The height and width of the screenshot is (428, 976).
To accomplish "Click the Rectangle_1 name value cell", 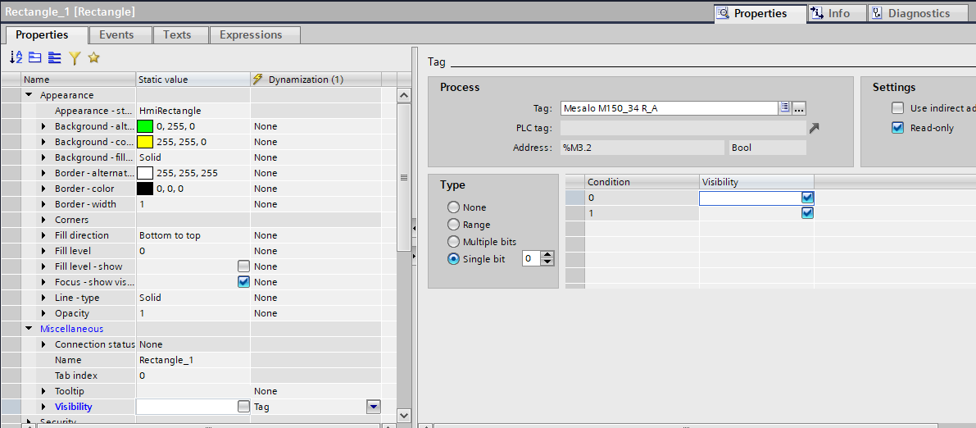I will click(193, 359).
